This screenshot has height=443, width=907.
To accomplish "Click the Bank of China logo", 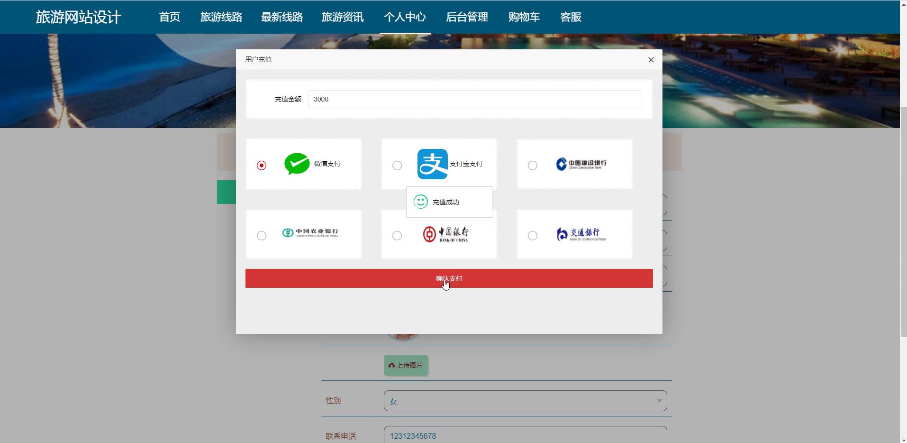I will coord(445,234).
